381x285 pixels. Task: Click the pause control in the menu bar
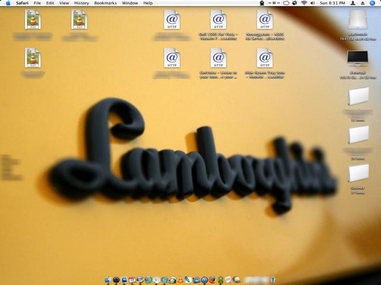274,3
